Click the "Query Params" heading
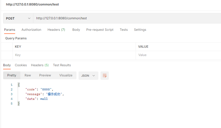This screenshot has height=128, width=221. coord(16,38)
